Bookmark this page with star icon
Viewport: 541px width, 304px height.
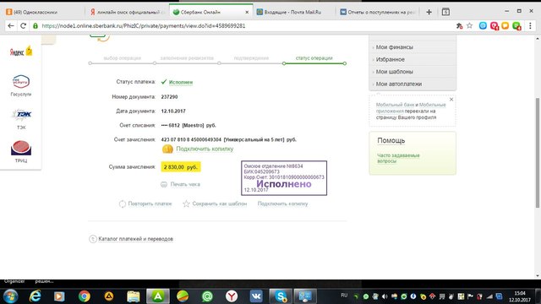[x=470, y=25]
